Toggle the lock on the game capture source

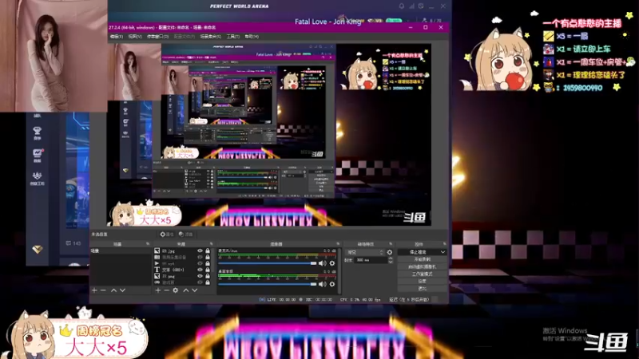[x=208, y=282]
